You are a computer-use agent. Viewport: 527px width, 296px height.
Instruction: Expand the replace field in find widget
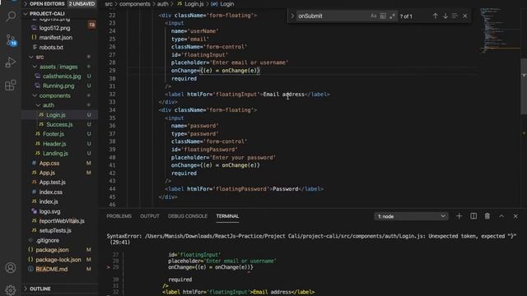point(292,16)
